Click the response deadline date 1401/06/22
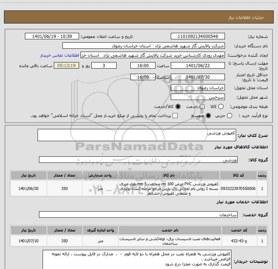Image resolution: width=278 pixels, height=269 pixels. (x=198, y=65)
